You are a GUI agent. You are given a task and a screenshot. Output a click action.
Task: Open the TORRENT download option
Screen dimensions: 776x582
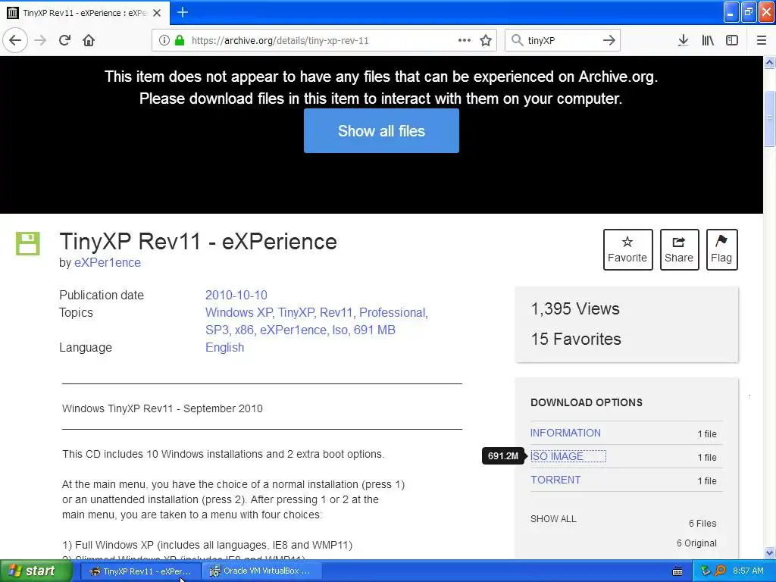(x=555, y=480)
